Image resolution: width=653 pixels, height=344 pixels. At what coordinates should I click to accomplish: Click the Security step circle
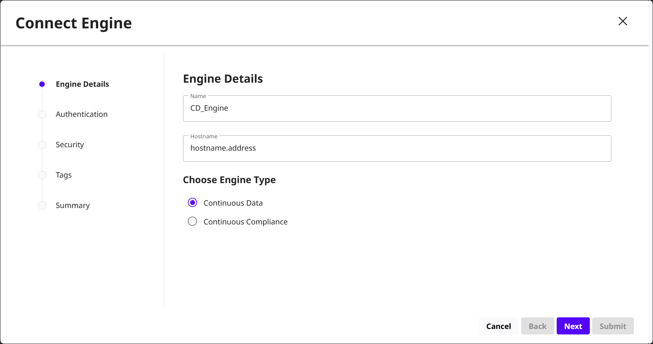(42, 145)
